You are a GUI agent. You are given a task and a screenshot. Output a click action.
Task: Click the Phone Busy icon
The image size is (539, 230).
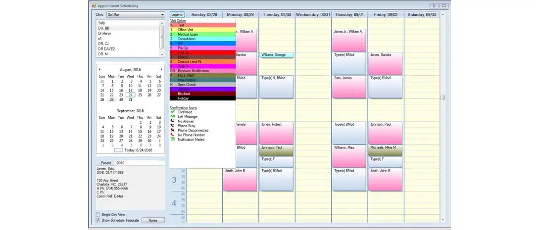point(173,126)
